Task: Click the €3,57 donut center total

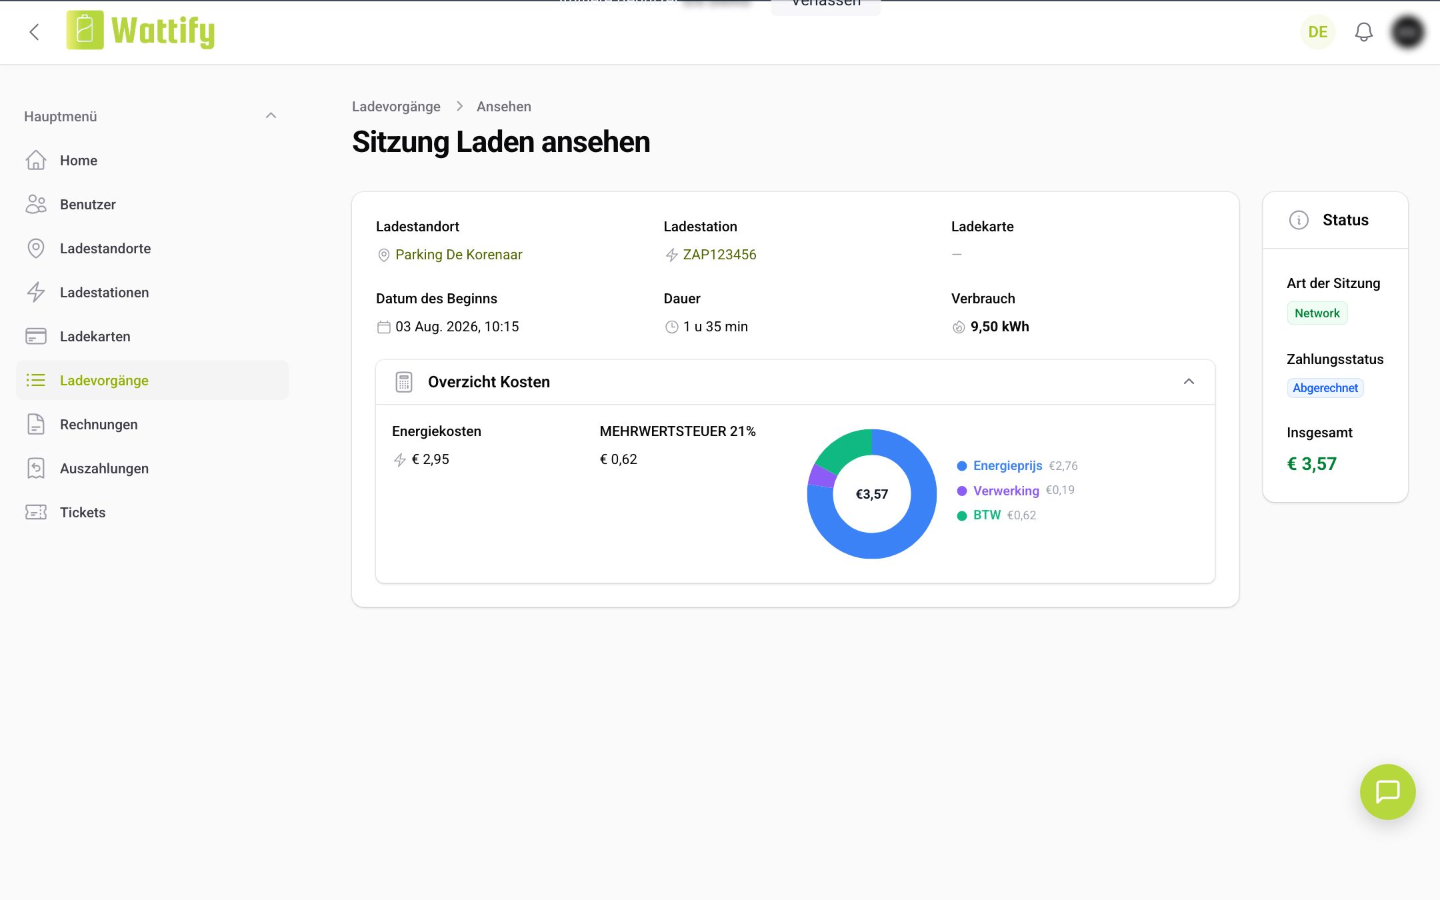Action: (x=871, y=494)
